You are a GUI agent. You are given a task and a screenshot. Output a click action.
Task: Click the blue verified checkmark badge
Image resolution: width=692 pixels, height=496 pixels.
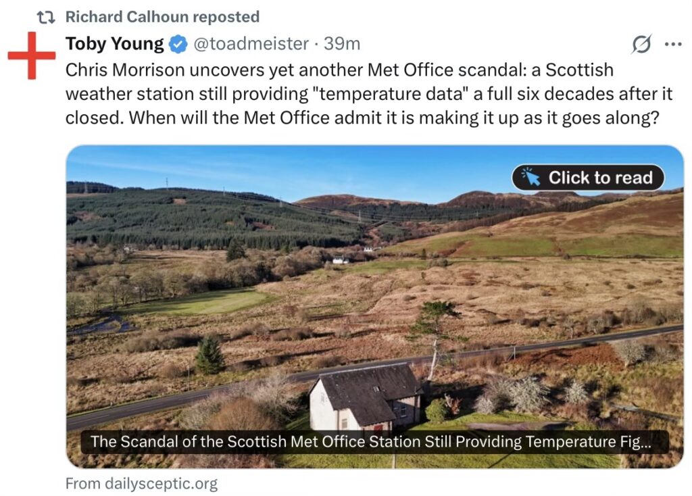(x=178, y=45)
